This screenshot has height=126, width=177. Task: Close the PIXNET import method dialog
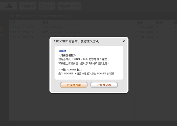(124, 41)
